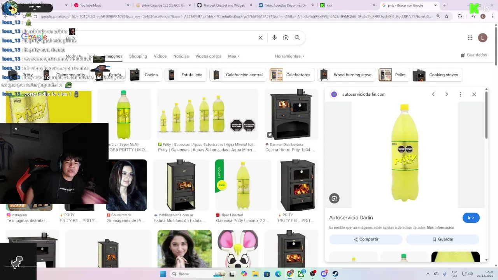Switch to the Abre Cajas de CS2 tab

coord(163,5)
